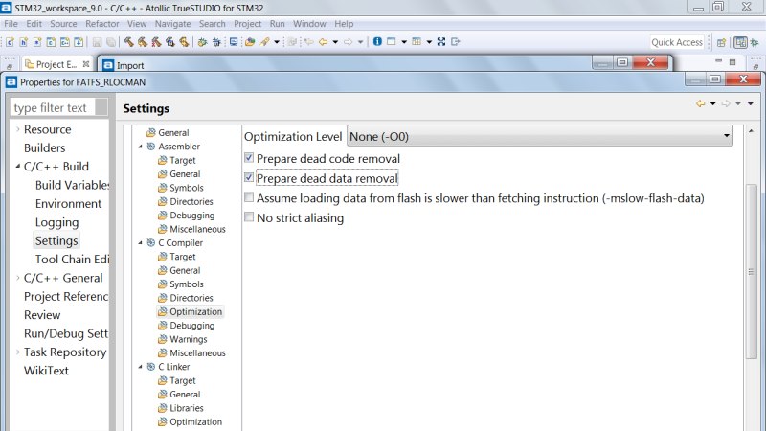
Task: Switch to the Debug perspective gear icon
Action: pyautogui.click(x=755, y=42)
